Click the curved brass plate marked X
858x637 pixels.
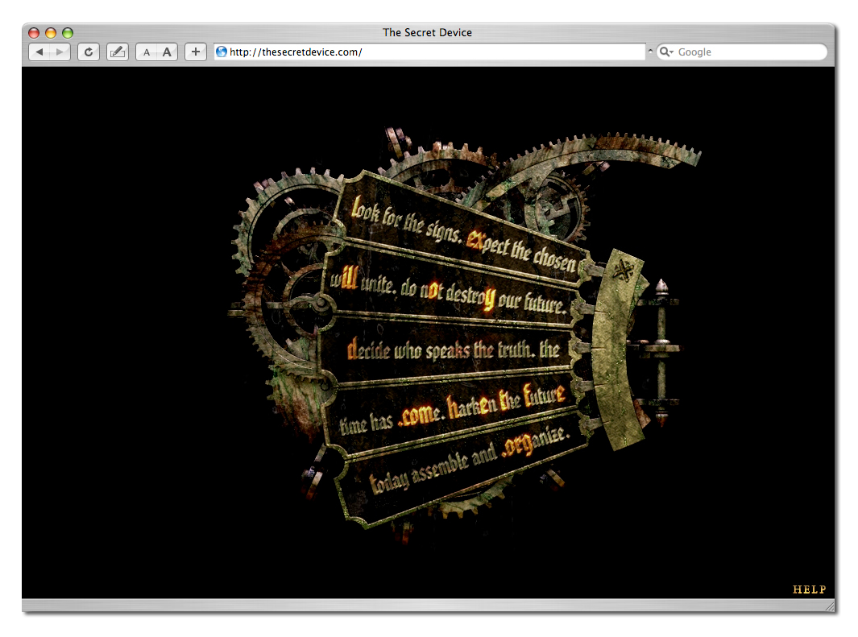[619, 346]
